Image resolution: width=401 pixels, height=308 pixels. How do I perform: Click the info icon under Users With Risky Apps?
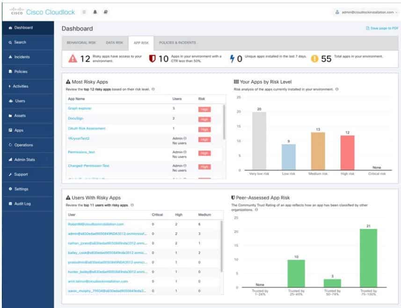132,205
